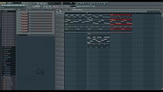This screenshot has width=163, height=92.
Task: Open the channel filter 'All' dropdown
Action: tap(22, 35)
